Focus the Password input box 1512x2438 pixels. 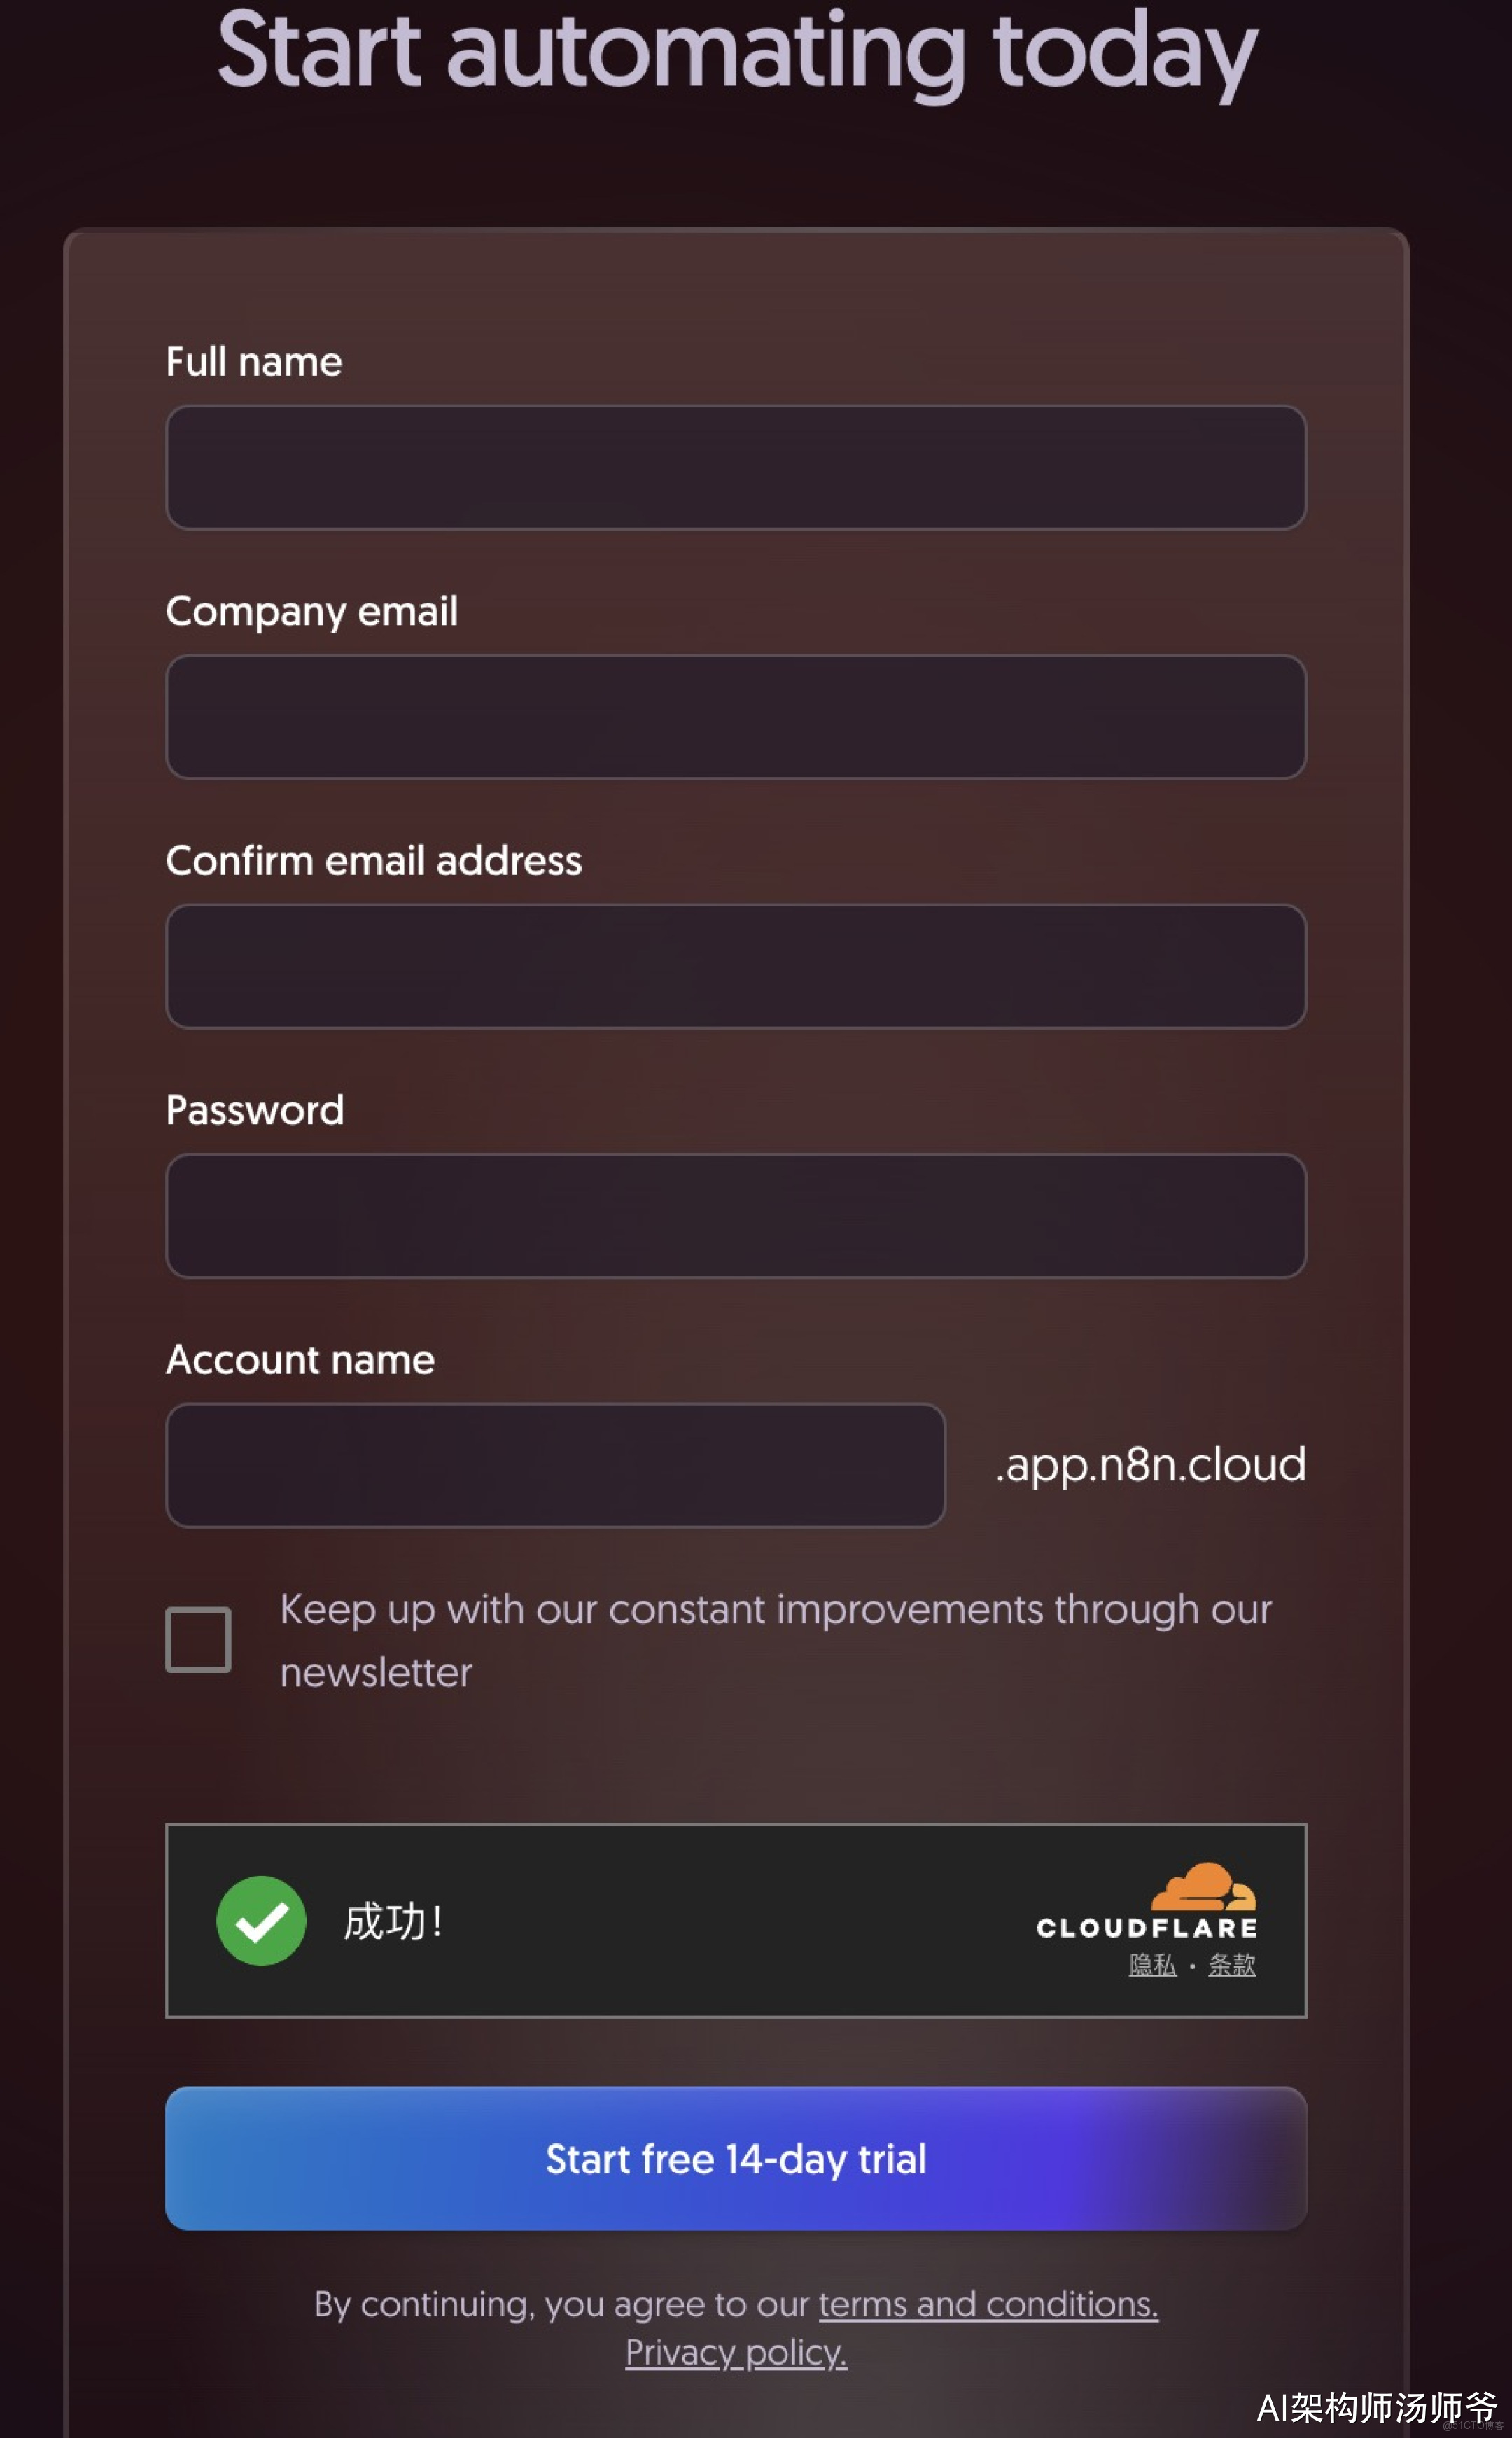[x=736, y=1216]
